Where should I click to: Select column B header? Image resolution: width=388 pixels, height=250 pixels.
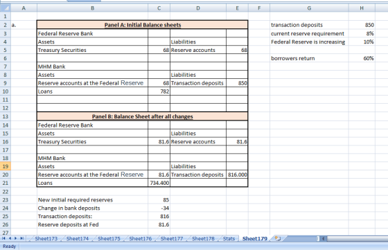(93, 8)
